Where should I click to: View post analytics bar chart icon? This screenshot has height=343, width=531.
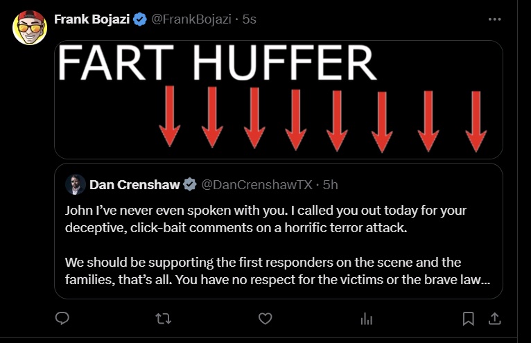(366, 318)
